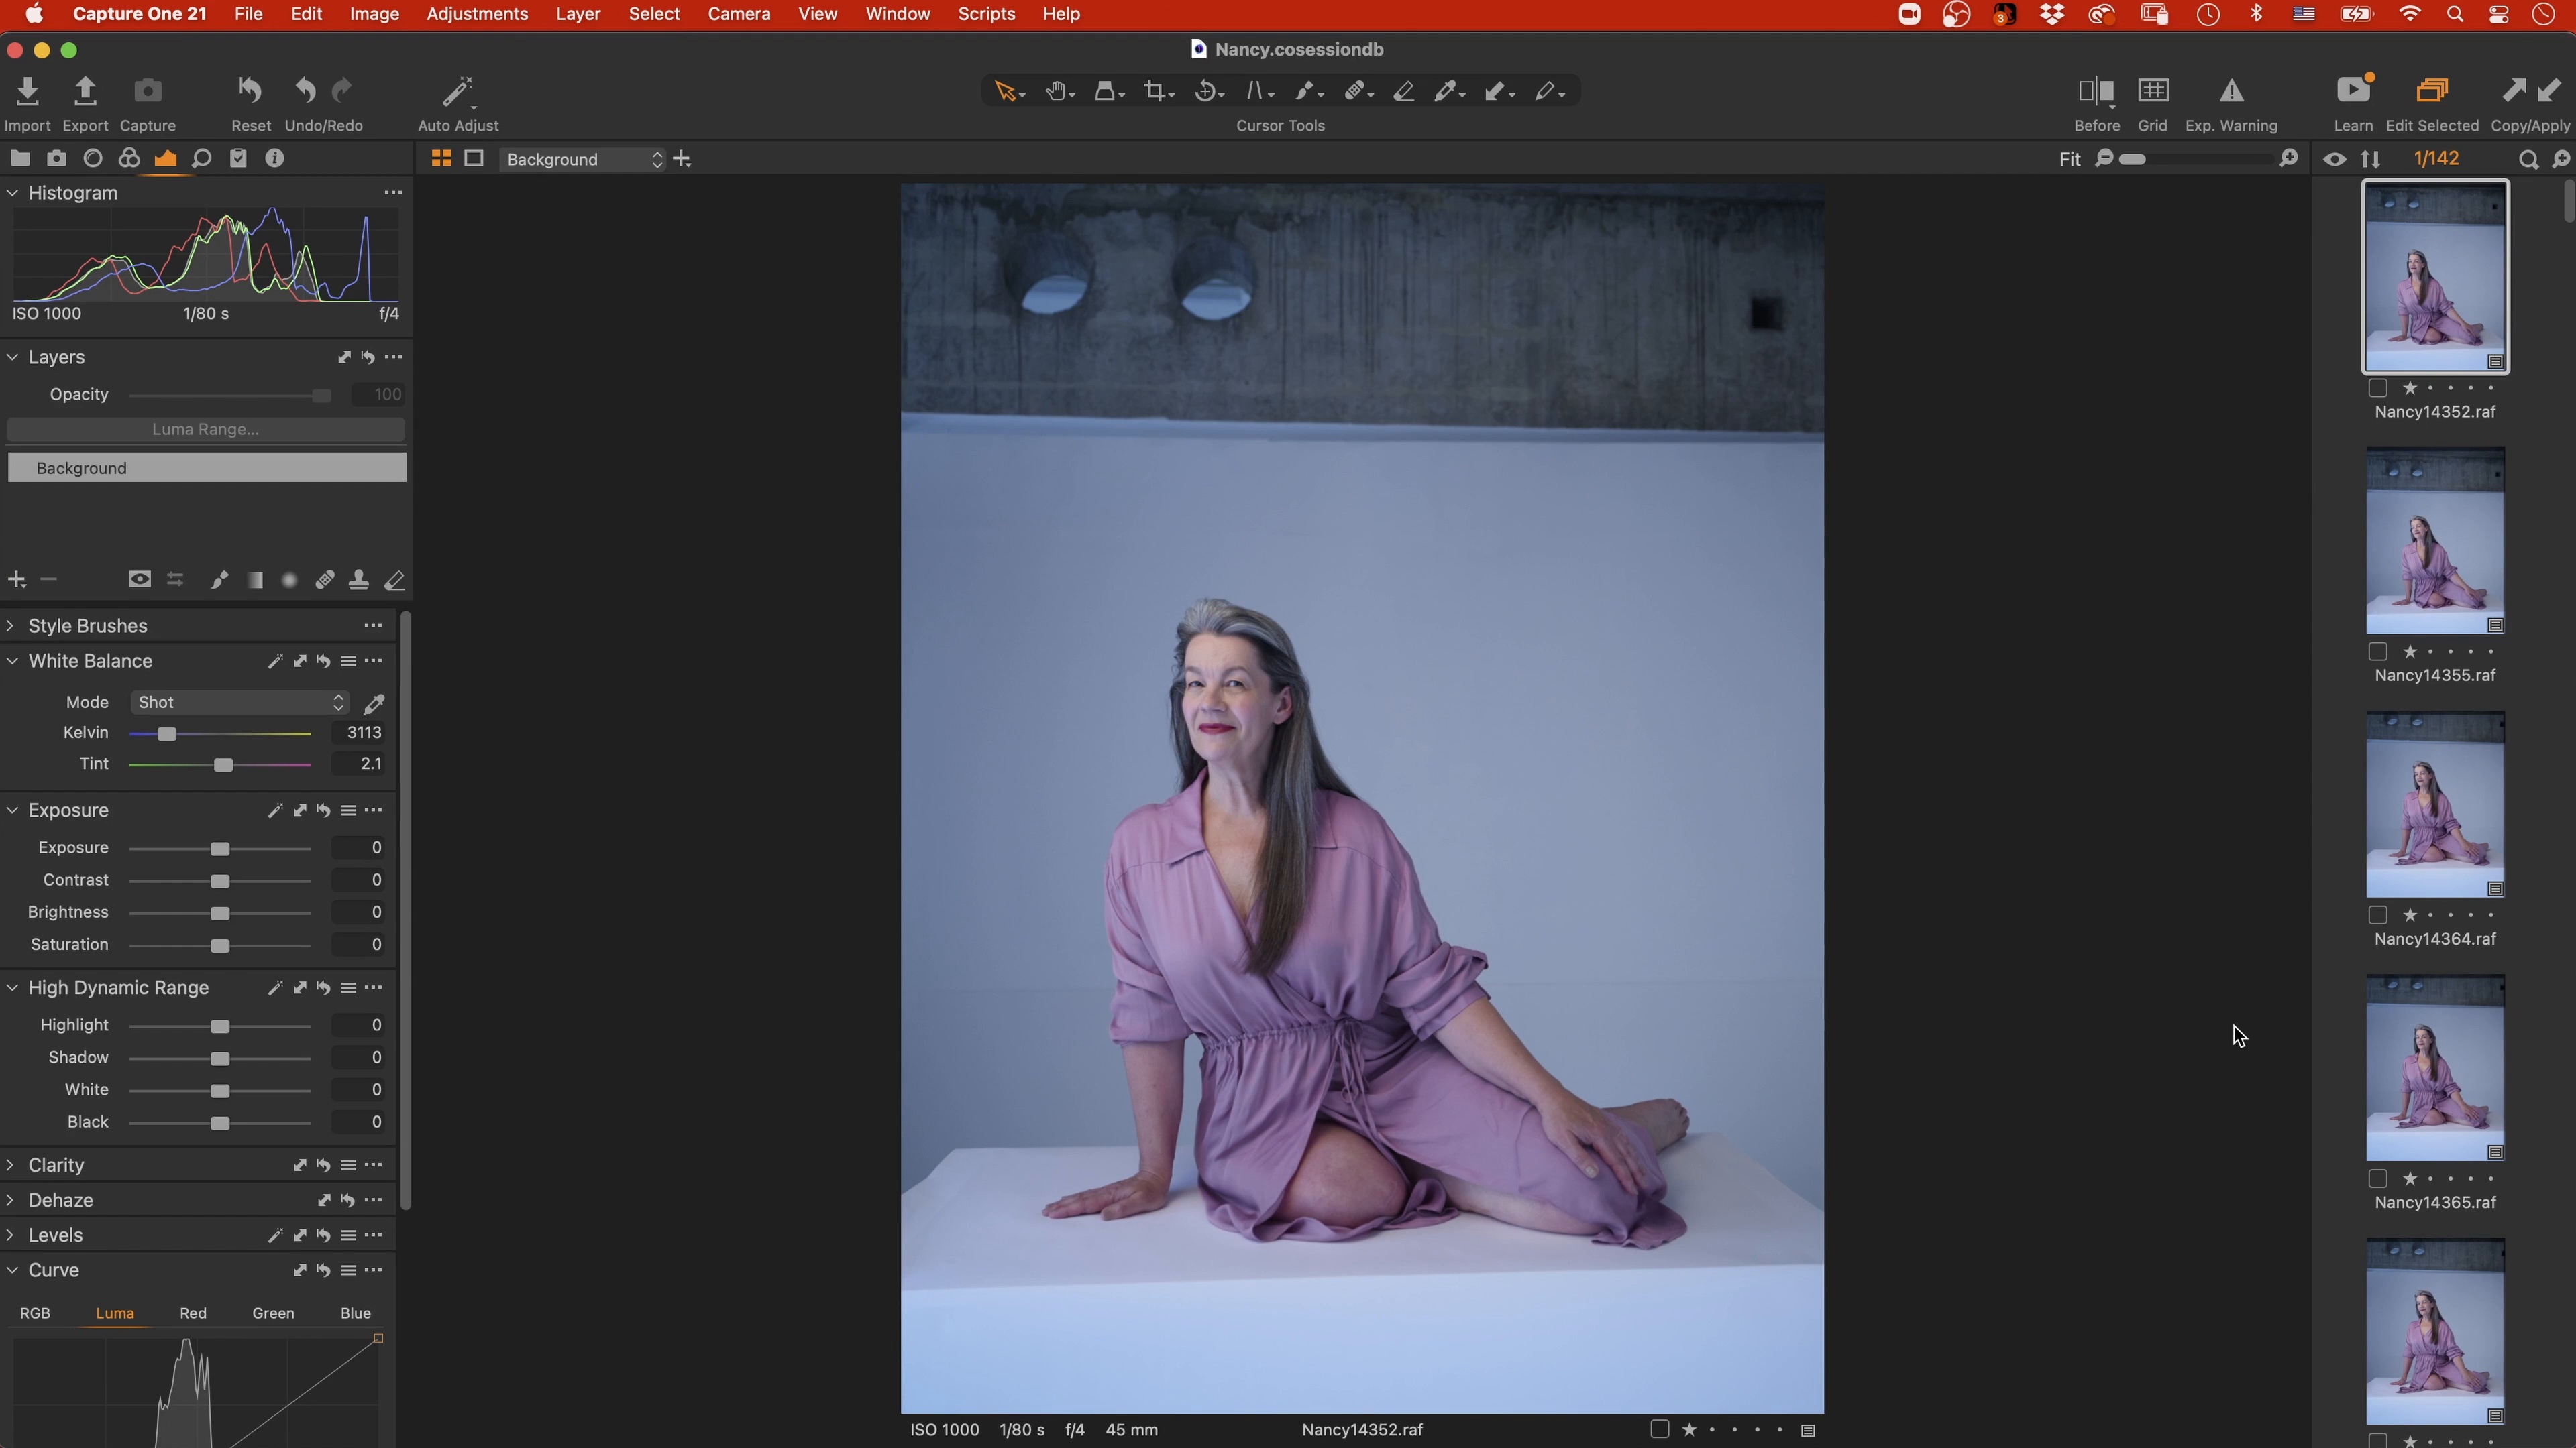Toggle the Exp. Warning indicator

2231,91
